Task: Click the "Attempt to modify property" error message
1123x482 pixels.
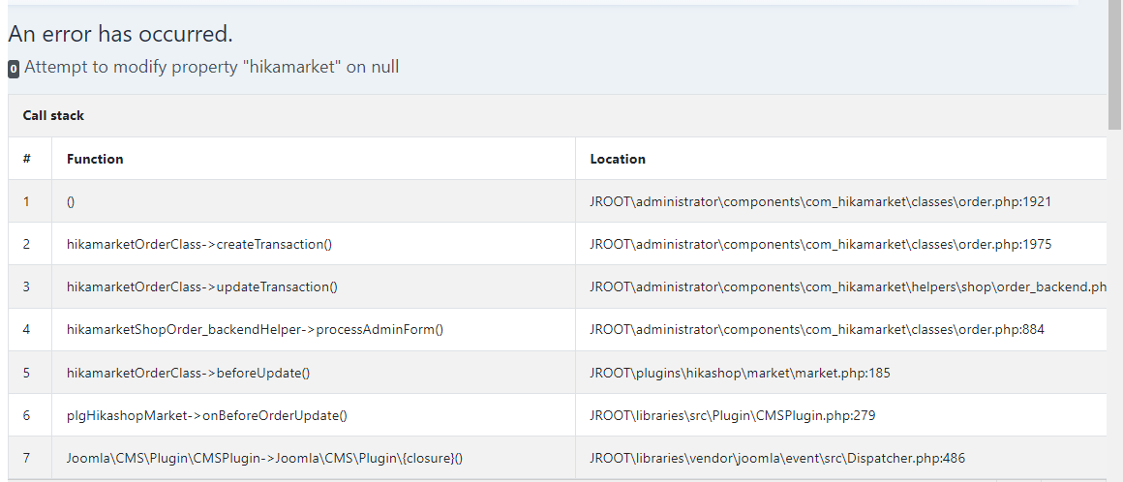Action: [211, 67]
